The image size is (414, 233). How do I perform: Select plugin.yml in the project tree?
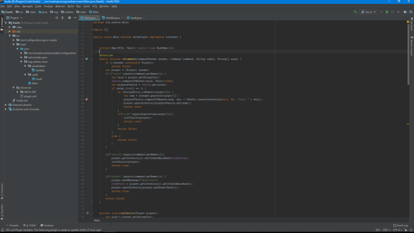(30, 96)
